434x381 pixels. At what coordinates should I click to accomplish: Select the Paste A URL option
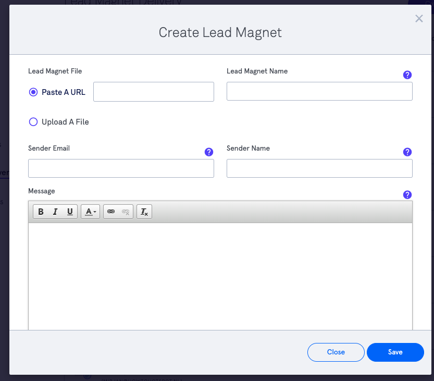33,92
